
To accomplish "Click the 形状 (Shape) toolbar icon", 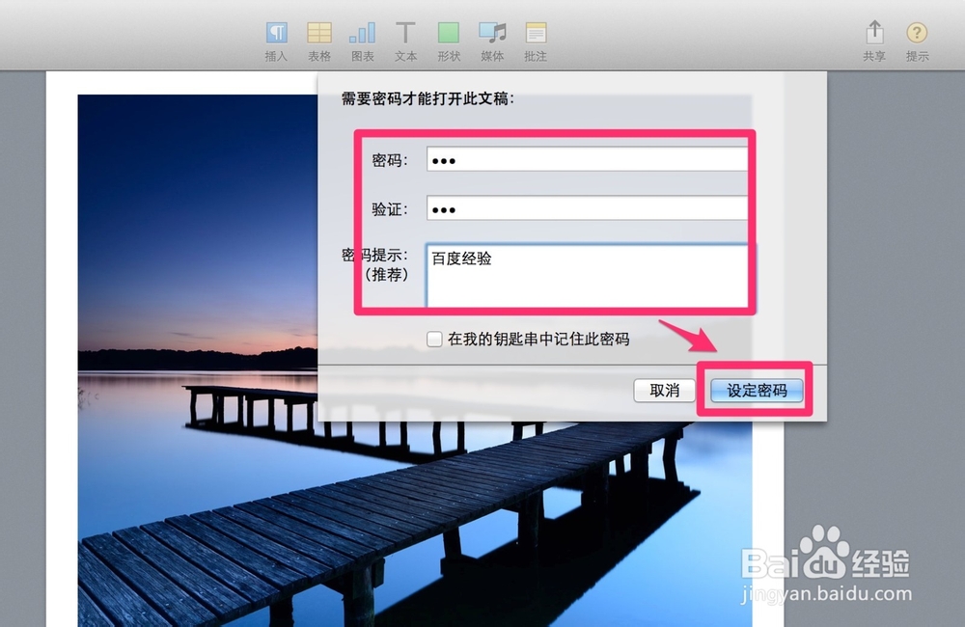I will 449,33.
